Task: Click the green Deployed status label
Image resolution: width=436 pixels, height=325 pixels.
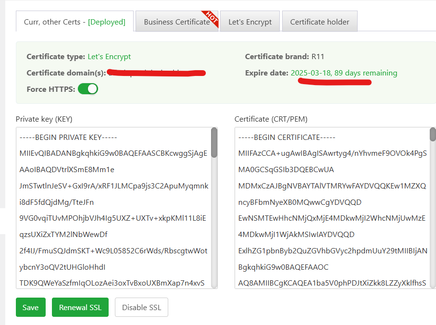Action: (107, 22)
